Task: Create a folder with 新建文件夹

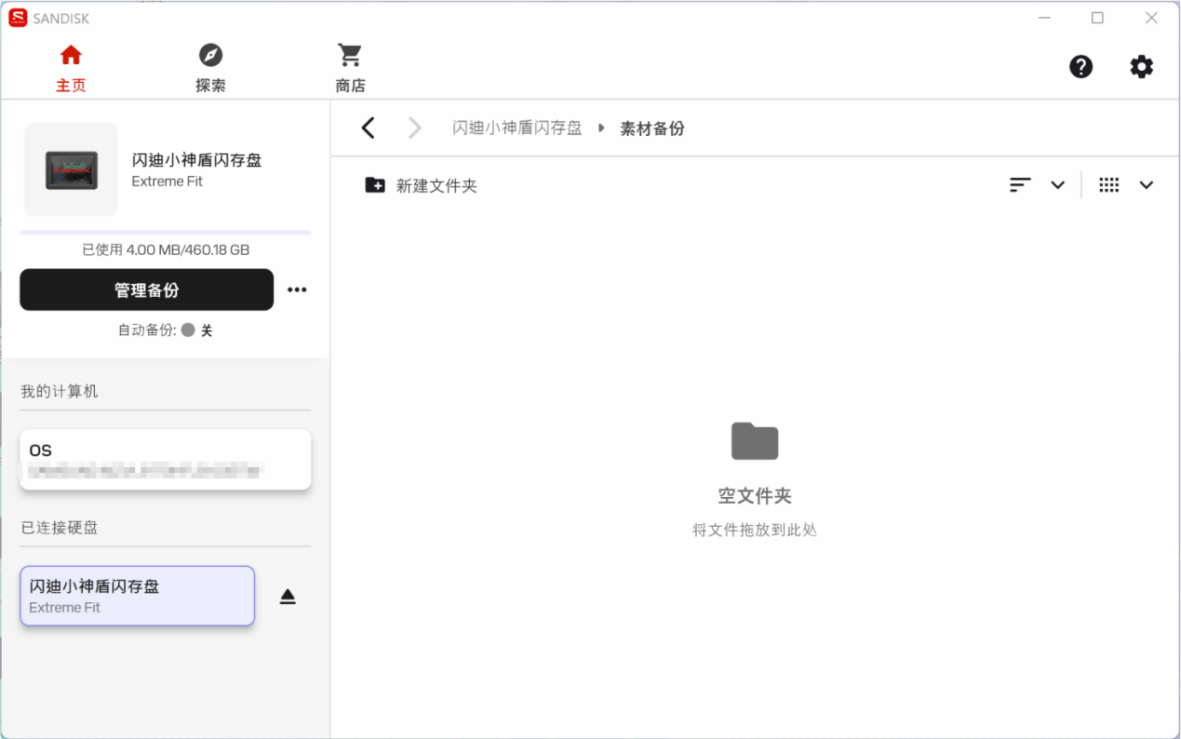Action: 422,185
